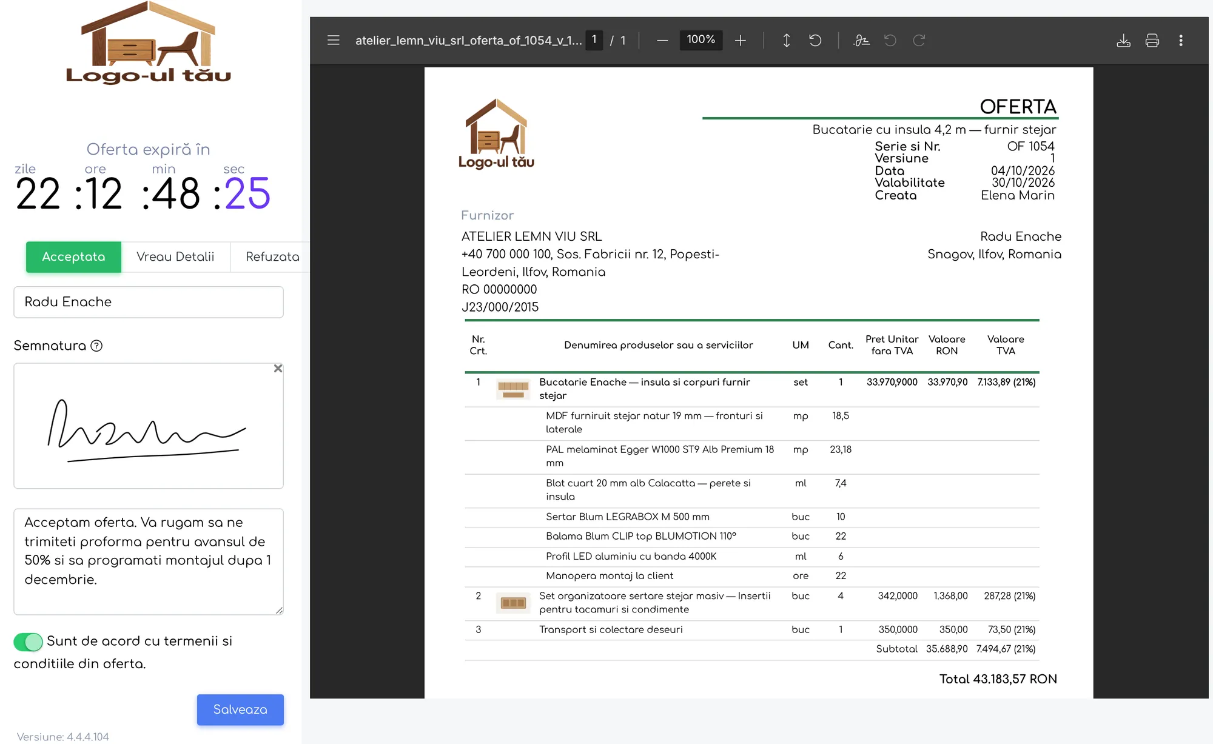
Task: Click the PDF page number field
Action: tap(594, 40)
